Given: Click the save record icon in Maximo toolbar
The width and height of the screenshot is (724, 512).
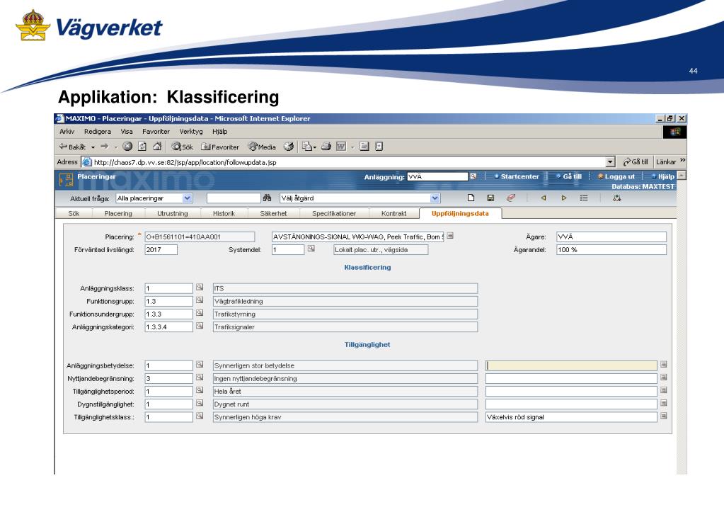Looking at the screenshot, I should (490, 199).
